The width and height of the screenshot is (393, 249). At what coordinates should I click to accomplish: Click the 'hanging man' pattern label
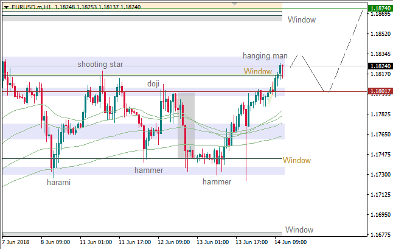coord(265,55)
